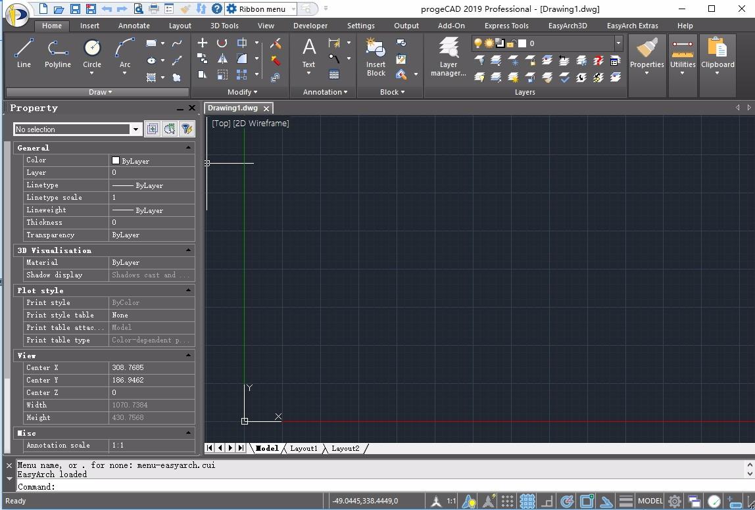
Task: Open the 3D Tools ribbon tab
Action: coord(224,26)
